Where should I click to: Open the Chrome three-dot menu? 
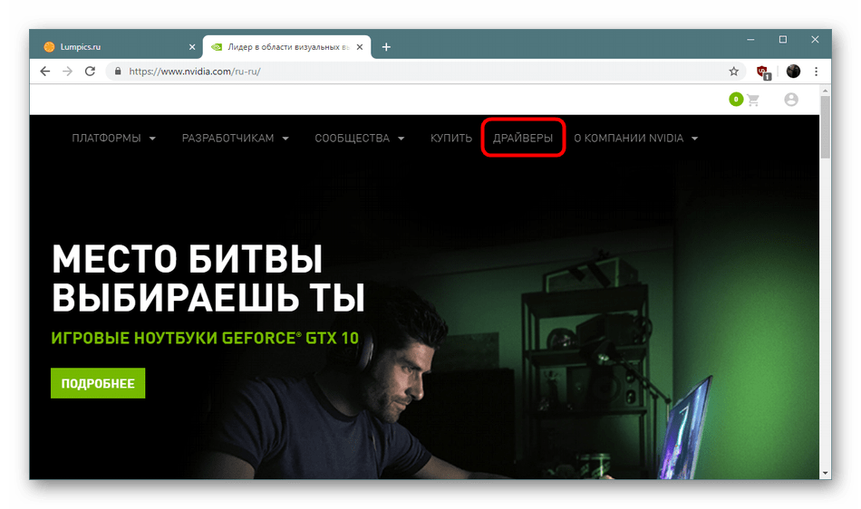pyautogui.click(x=816, y=72)
